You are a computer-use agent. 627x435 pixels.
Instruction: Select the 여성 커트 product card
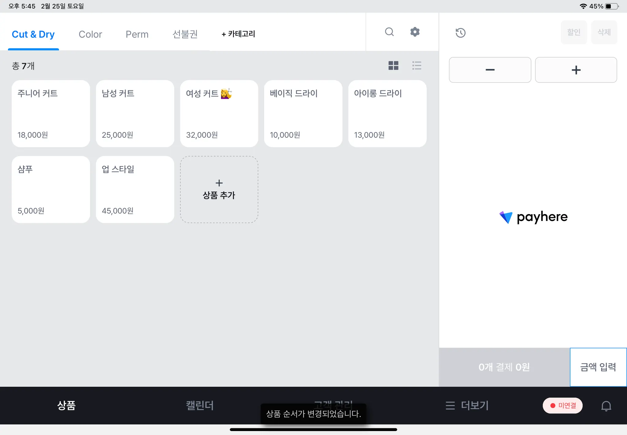[x=219, y=114]
